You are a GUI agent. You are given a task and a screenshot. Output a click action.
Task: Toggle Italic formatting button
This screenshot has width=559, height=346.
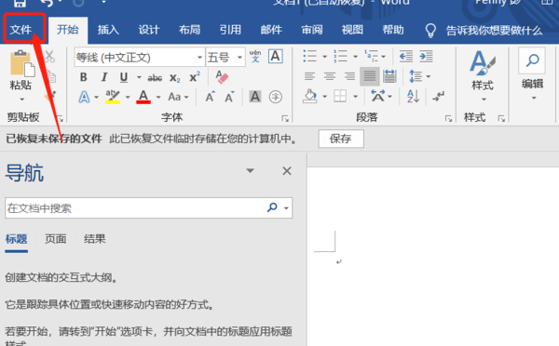tap(104, 77)
